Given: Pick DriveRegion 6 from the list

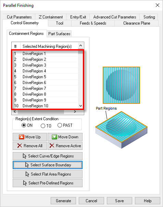Looking at the screenshot, I should pyautogui.click(x=45, y=83).
